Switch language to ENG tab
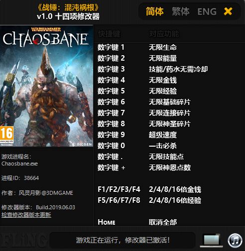The width and height of the screenshot is (245, 251). [207, 11]
